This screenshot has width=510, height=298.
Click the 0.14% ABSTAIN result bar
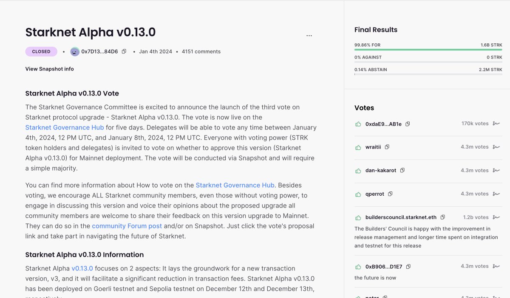coord(428,74)
